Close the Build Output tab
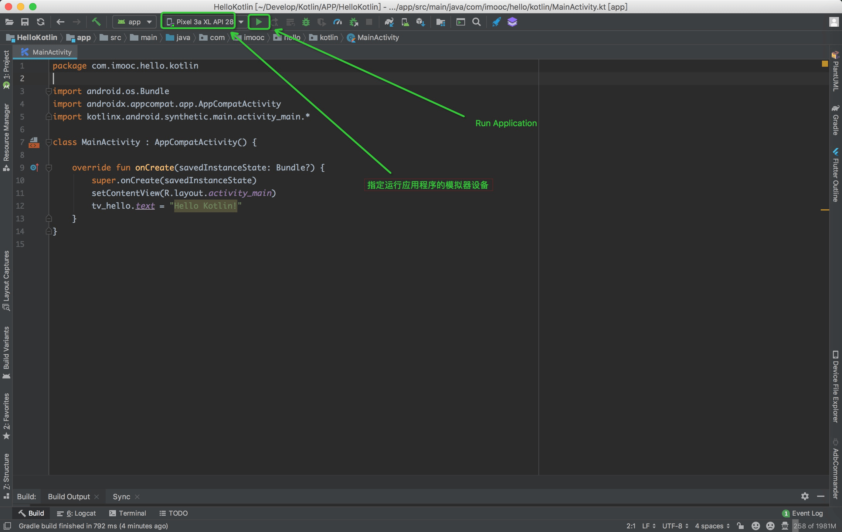Image resolution: width=842 pixels, height=532 pixels. 97,497
